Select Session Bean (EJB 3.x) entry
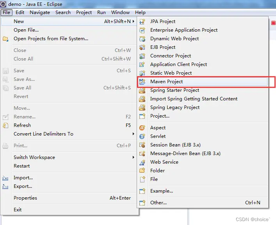 point(203,145)
